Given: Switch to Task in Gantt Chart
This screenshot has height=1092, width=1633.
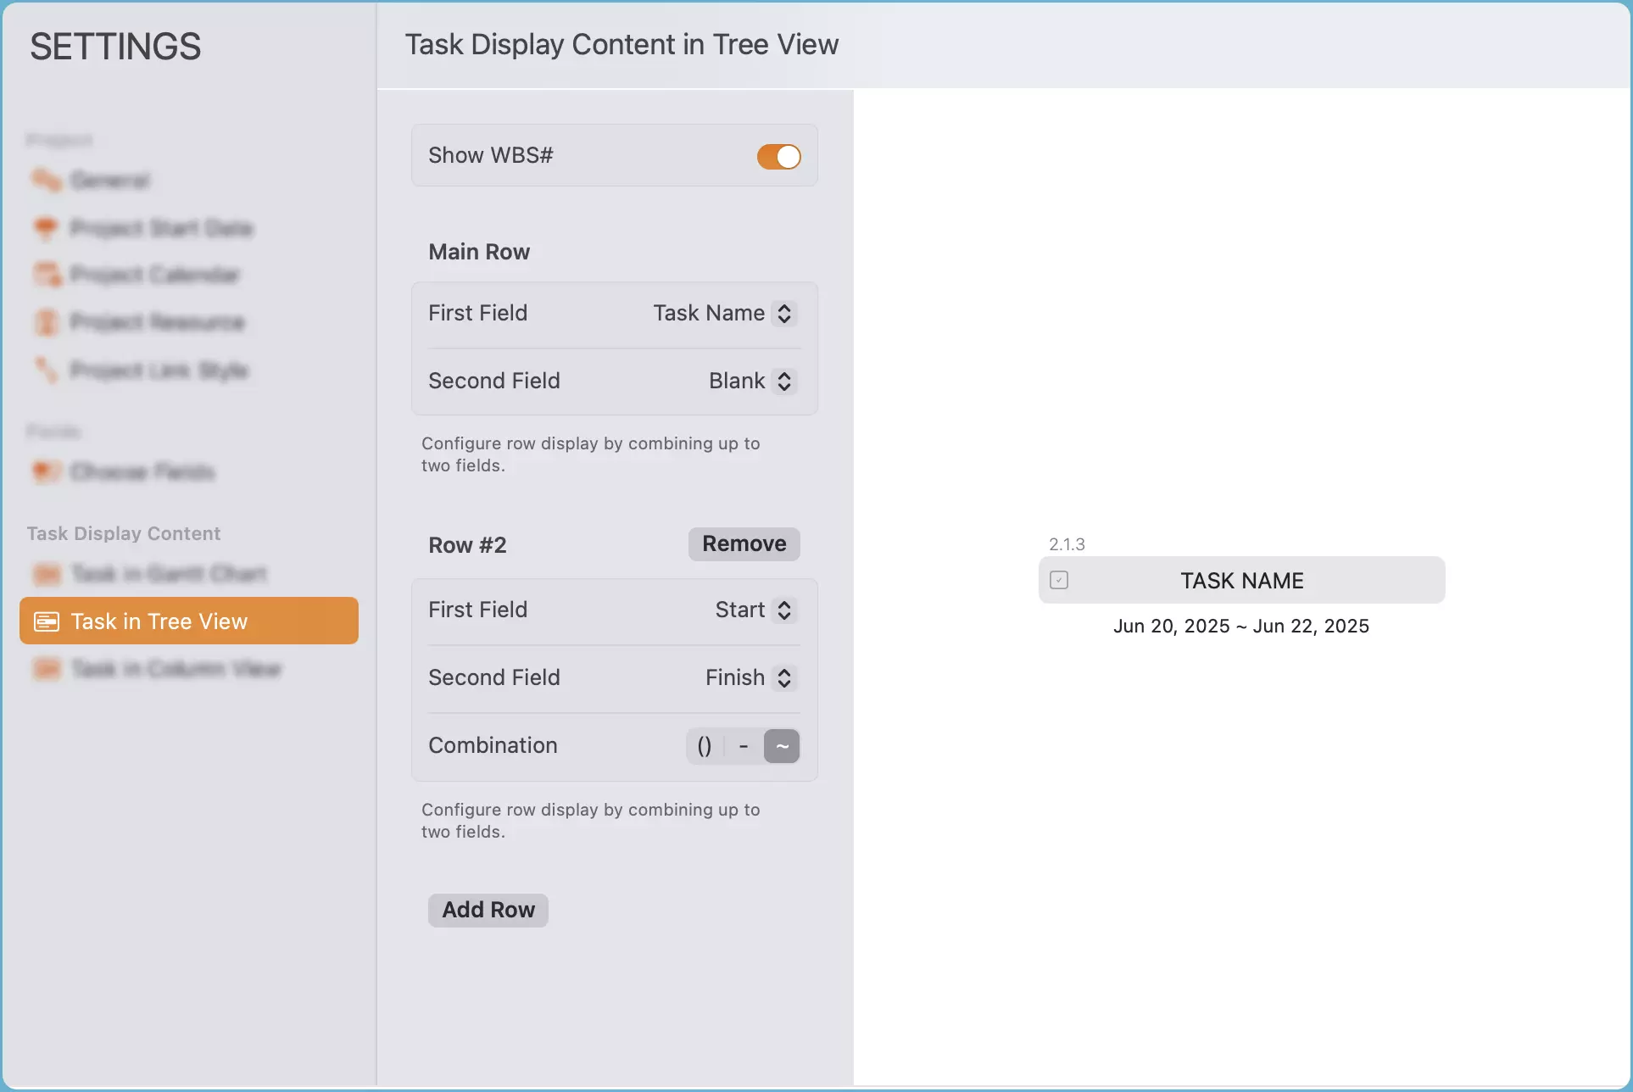Looking at the screenshot, I should [168, 574].
